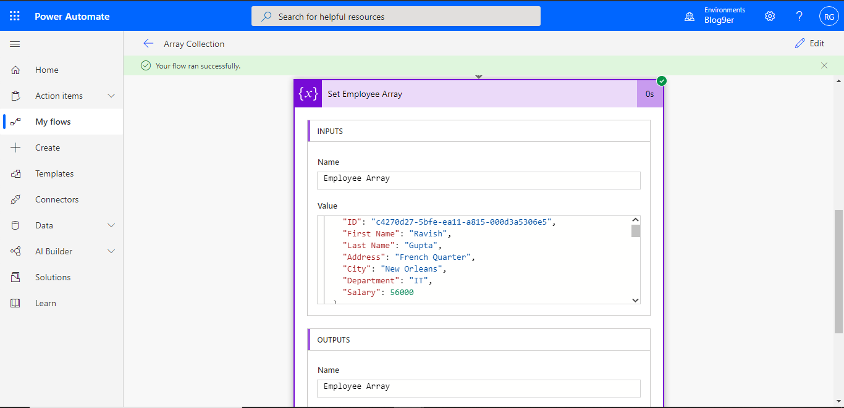This screenshot has height=408, width=844.
Task: Click the ID GUID value line
Action: pos(448,222)
